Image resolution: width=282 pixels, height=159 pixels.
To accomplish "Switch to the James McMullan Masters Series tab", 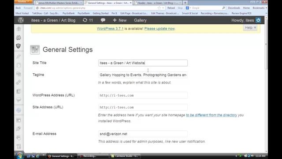I will pos(59,3).
